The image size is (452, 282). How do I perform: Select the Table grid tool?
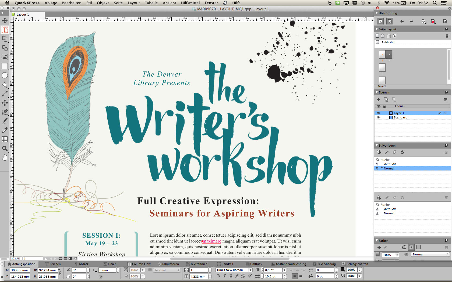coord(5,139)
